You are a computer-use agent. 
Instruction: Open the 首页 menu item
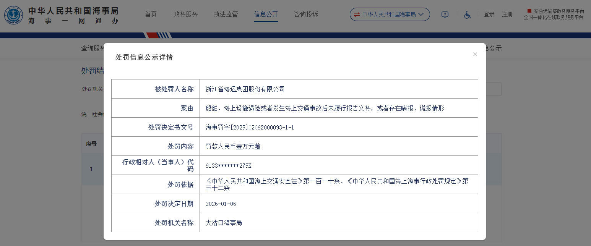point(150,15)
